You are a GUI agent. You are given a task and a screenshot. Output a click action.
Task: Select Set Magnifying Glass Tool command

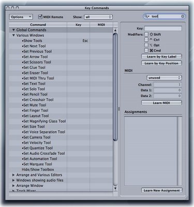pyautogui.click(x=44, y=121)
